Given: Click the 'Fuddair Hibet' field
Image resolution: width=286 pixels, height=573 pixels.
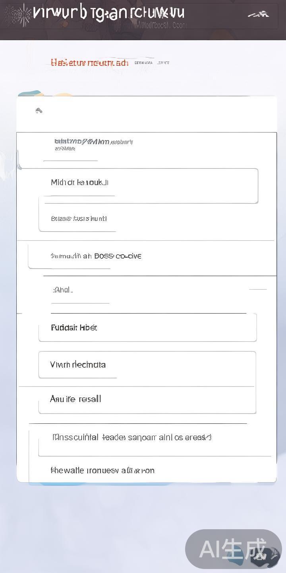Looking at the screenshot, I should (147, 327).
